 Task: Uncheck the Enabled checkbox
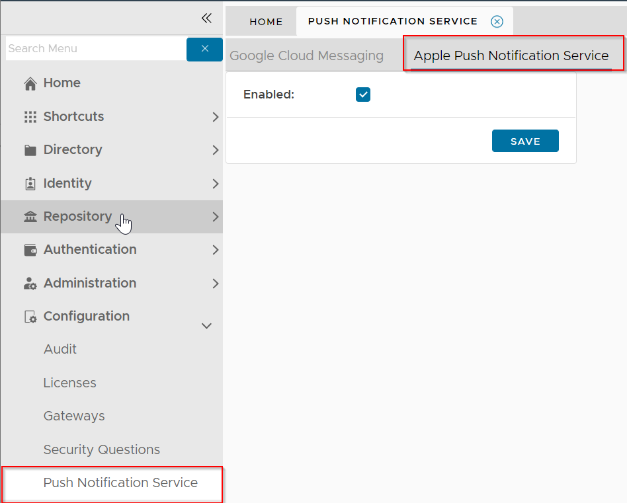point(363,95)
